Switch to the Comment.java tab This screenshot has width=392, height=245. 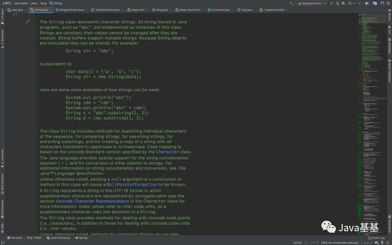click(x=221, y=10)
